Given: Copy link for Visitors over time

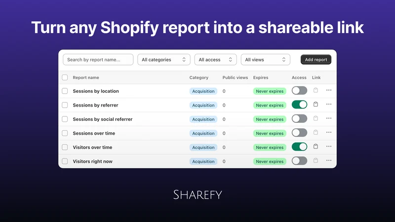Looking at the screenshot, I should [316, 147].
